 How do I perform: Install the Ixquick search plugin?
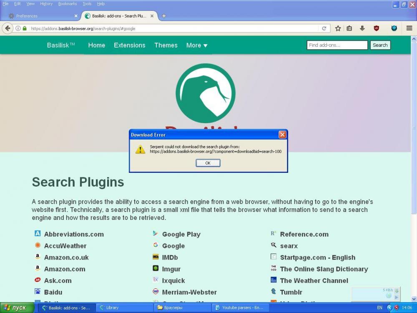pos(173,280)
